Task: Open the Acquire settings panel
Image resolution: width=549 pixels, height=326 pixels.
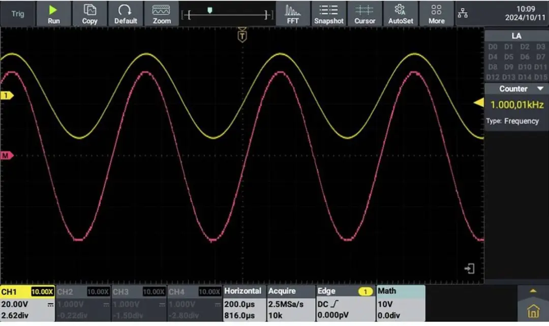Action: [291, 303]
